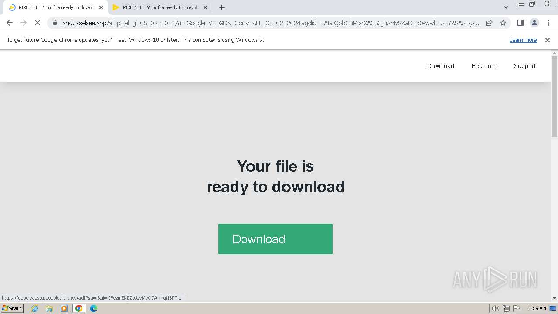The height and width of the screenshot is (314, 558).
Task: Open a new tab with plus icon
Action: 221,7
